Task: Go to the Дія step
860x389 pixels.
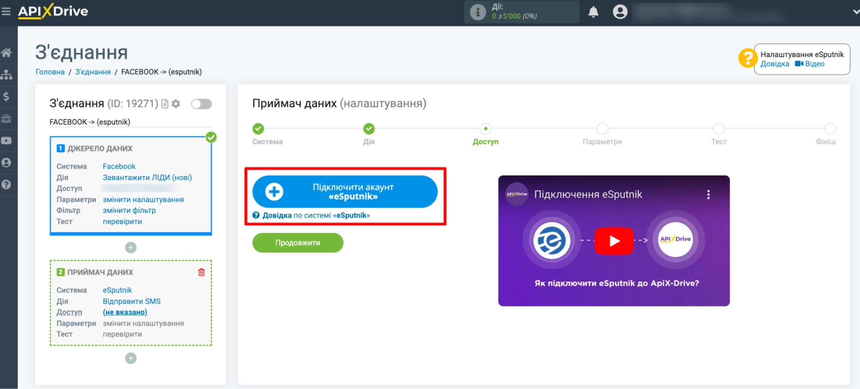Action: point(369,129)
